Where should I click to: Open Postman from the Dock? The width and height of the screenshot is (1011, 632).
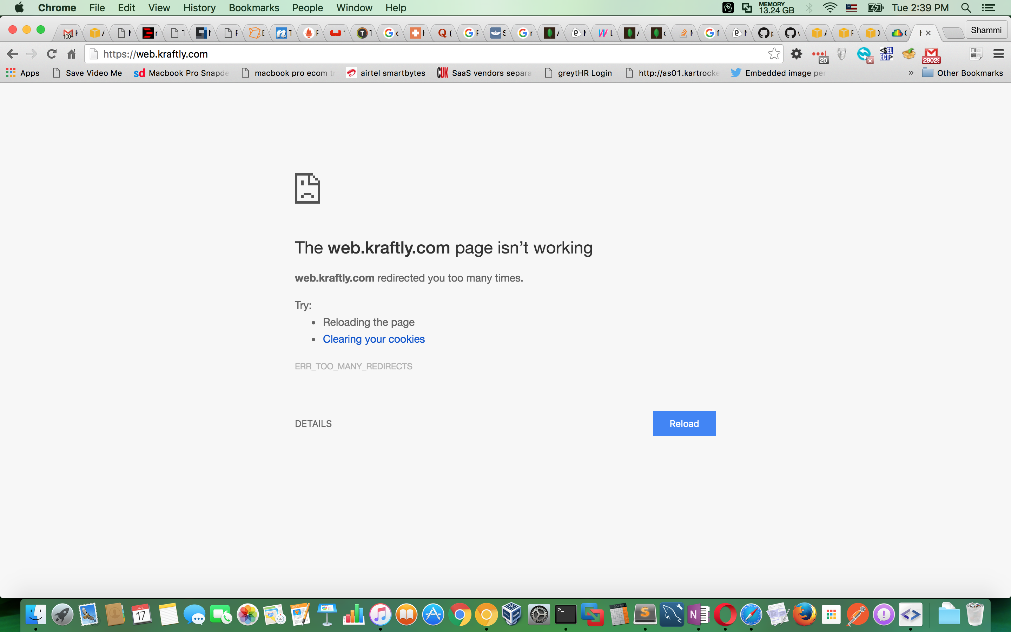(857, 614)
